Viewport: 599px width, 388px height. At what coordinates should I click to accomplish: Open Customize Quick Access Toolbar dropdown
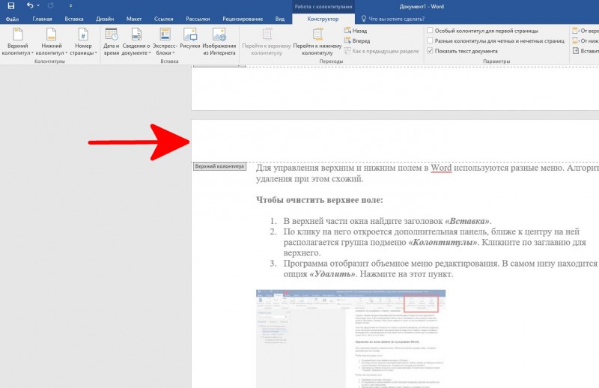(70, 6)
